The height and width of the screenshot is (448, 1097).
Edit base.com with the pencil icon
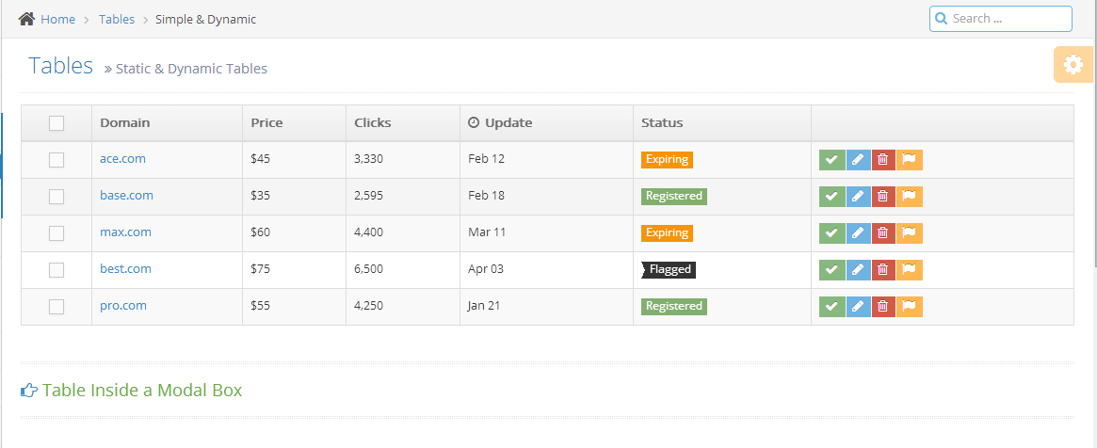tap(859, 197)
